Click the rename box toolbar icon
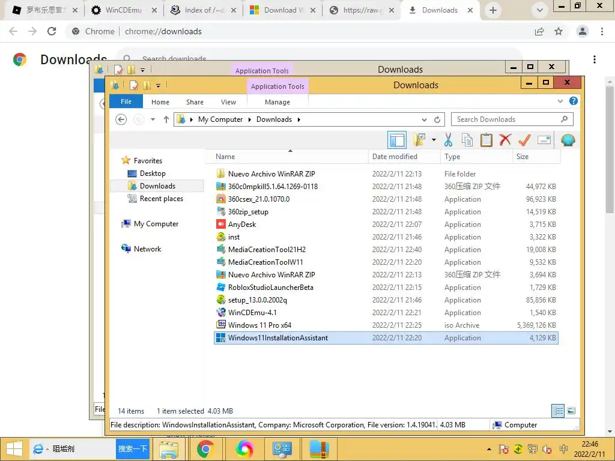Viewport: 615px width, 461px height. (x=544, y=140)
